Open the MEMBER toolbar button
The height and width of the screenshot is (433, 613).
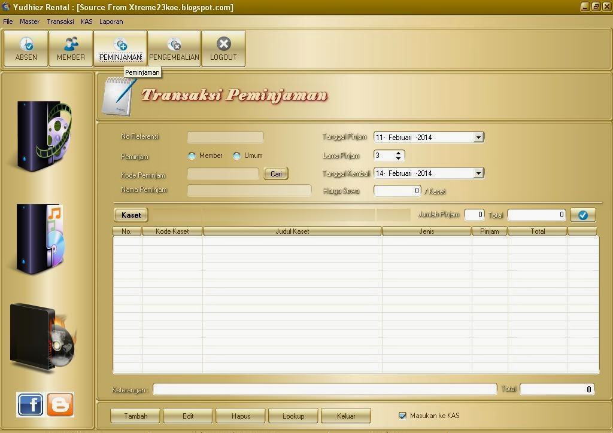coord(71,49)
